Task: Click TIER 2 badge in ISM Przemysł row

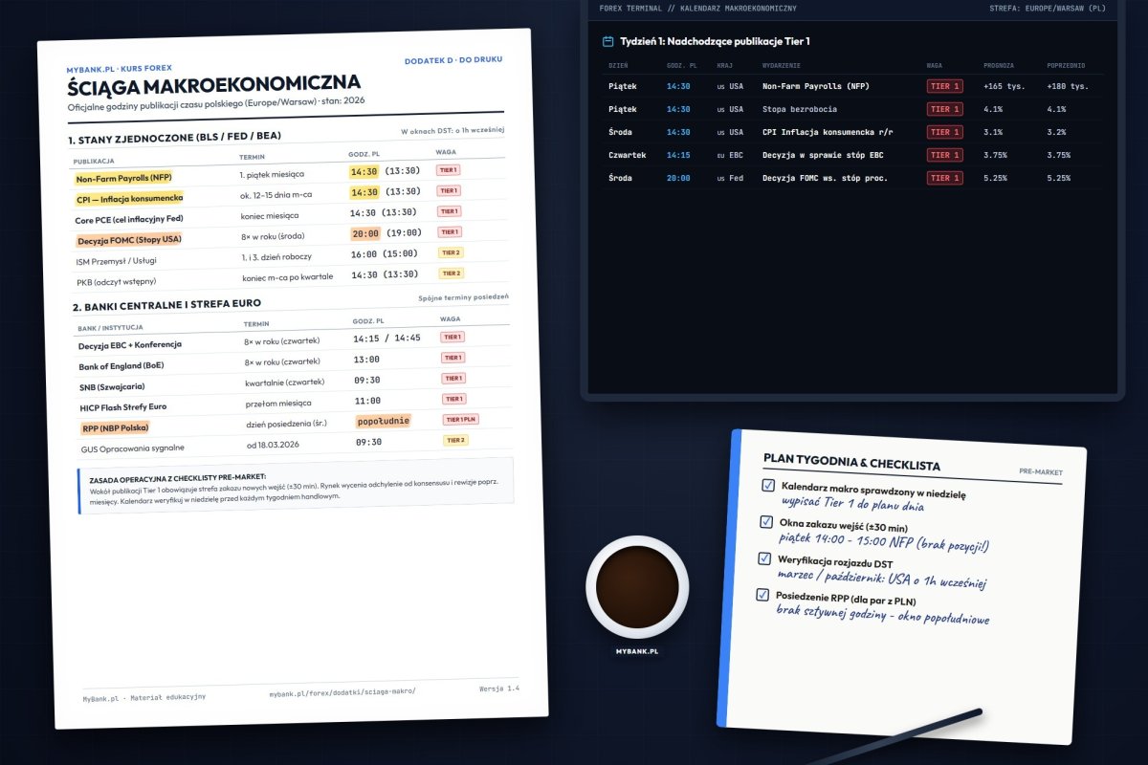Action: tap(451, 252)
